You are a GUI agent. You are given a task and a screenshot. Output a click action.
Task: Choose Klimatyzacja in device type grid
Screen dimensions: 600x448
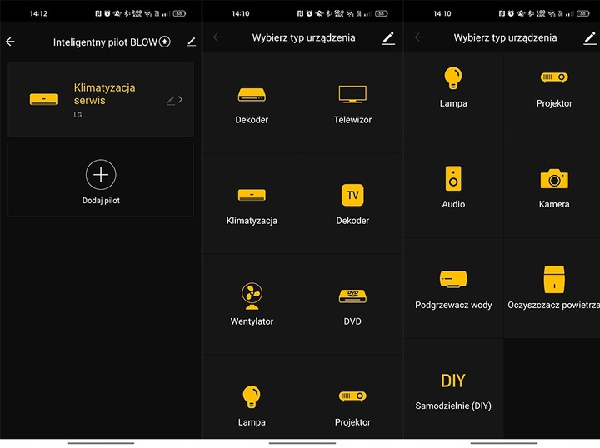point(252,203)
